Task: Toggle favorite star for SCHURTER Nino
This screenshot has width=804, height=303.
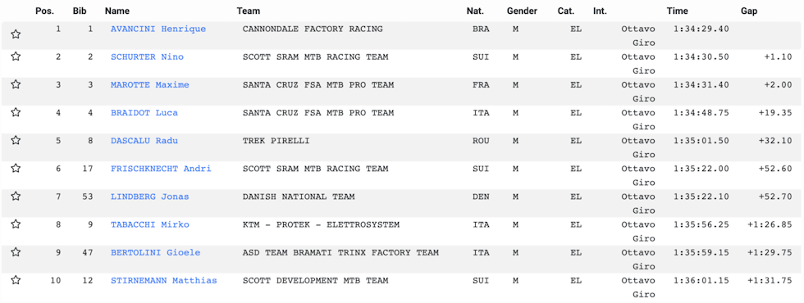Action: 16,57
